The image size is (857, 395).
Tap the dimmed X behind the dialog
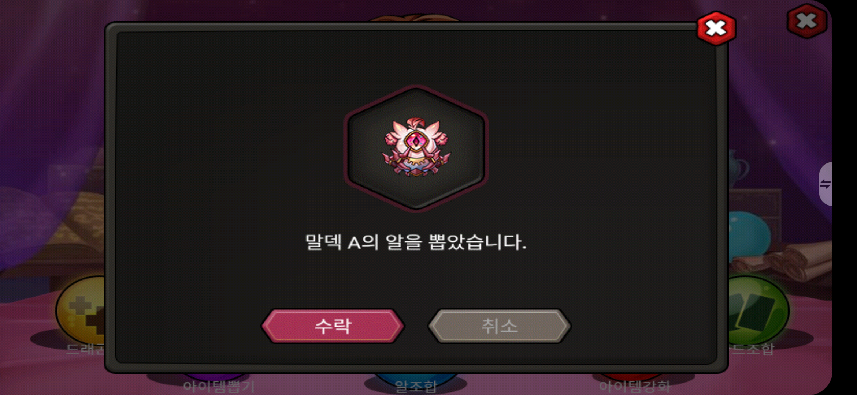(807, 21)
